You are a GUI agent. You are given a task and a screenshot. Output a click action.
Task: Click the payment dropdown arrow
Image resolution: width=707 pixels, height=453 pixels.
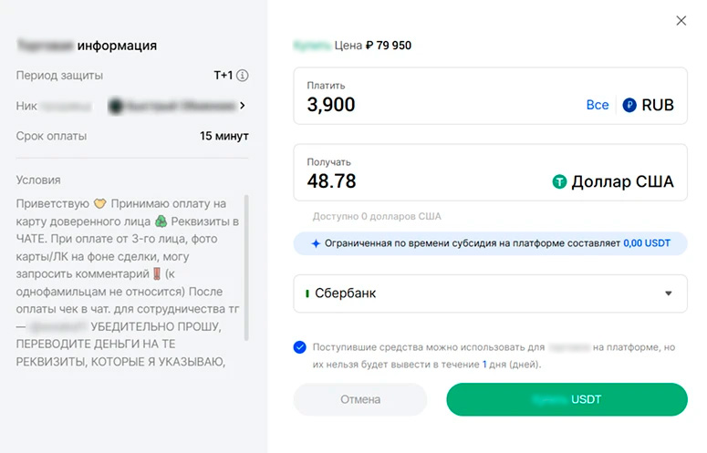tap(669, 293)
